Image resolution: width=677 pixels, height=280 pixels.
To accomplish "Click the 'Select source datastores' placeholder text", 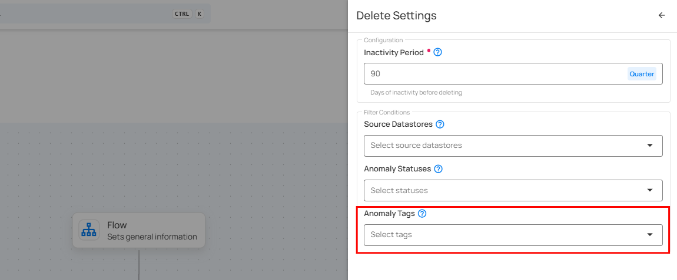I will (416, 146).
